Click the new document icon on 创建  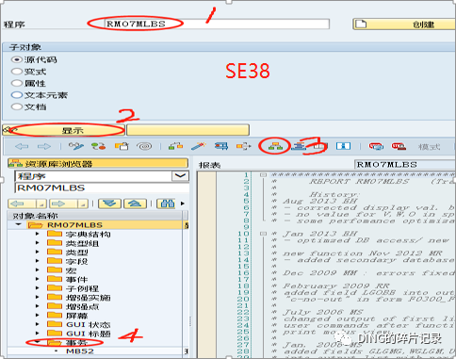[x=361, y=24]
